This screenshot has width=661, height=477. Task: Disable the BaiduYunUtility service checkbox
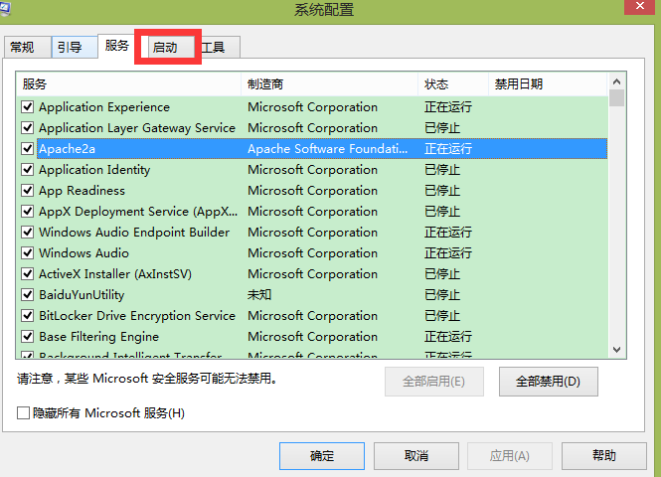click(x=28, y=295)
